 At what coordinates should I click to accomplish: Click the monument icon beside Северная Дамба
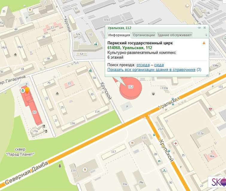tap(60, 166)
